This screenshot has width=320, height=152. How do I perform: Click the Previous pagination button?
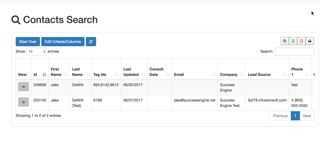click(x=280, y=116)
